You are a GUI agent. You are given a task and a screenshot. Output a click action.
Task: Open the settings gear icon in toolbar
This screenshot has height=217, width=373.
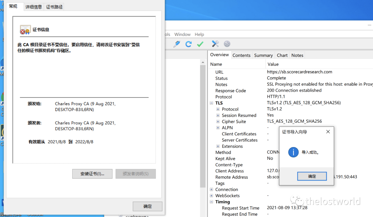click(x=227, y=44)
